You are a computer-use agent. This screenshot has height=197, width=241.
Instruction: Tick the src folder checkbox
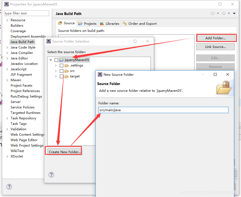[x=61, y=71]
